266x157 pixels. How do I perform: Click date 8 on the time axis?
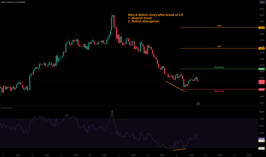point(148,155)
